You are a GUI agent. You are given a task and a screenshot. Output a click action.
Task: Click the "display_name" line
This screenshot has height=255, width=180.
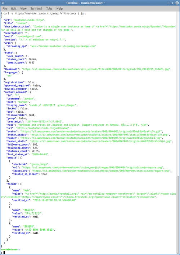(42, 105)
